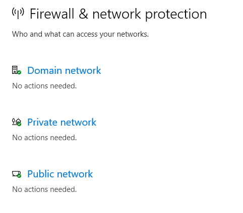Open the Public network settings link
The width and height of the screenshot is (243, 213).
pyautogui.click(x=60, y=174)
